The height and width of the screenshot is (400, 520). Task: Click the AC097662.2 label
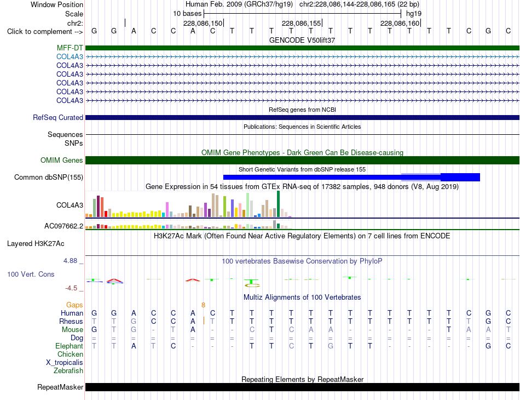click(63, 226)
